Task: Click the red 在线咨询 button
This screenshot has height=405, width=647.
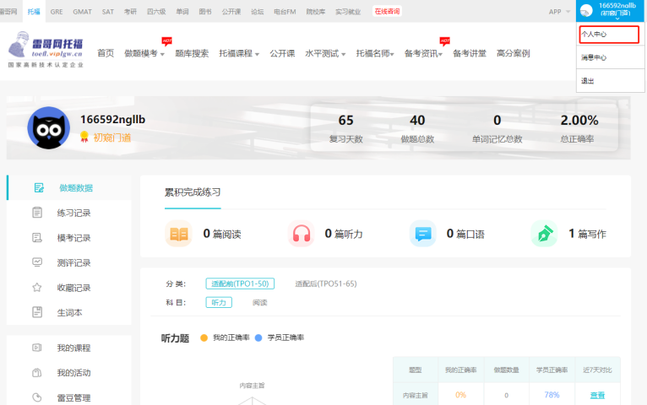Action: [387, 11]
